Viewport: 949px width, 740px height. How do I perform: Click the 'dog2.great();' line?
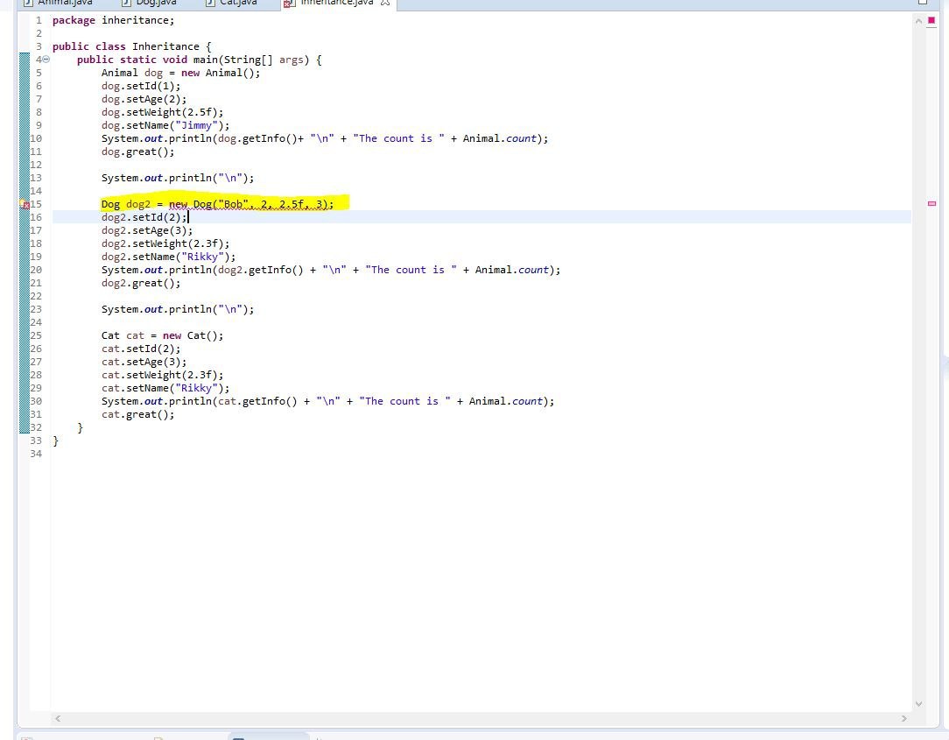(141, 284)
